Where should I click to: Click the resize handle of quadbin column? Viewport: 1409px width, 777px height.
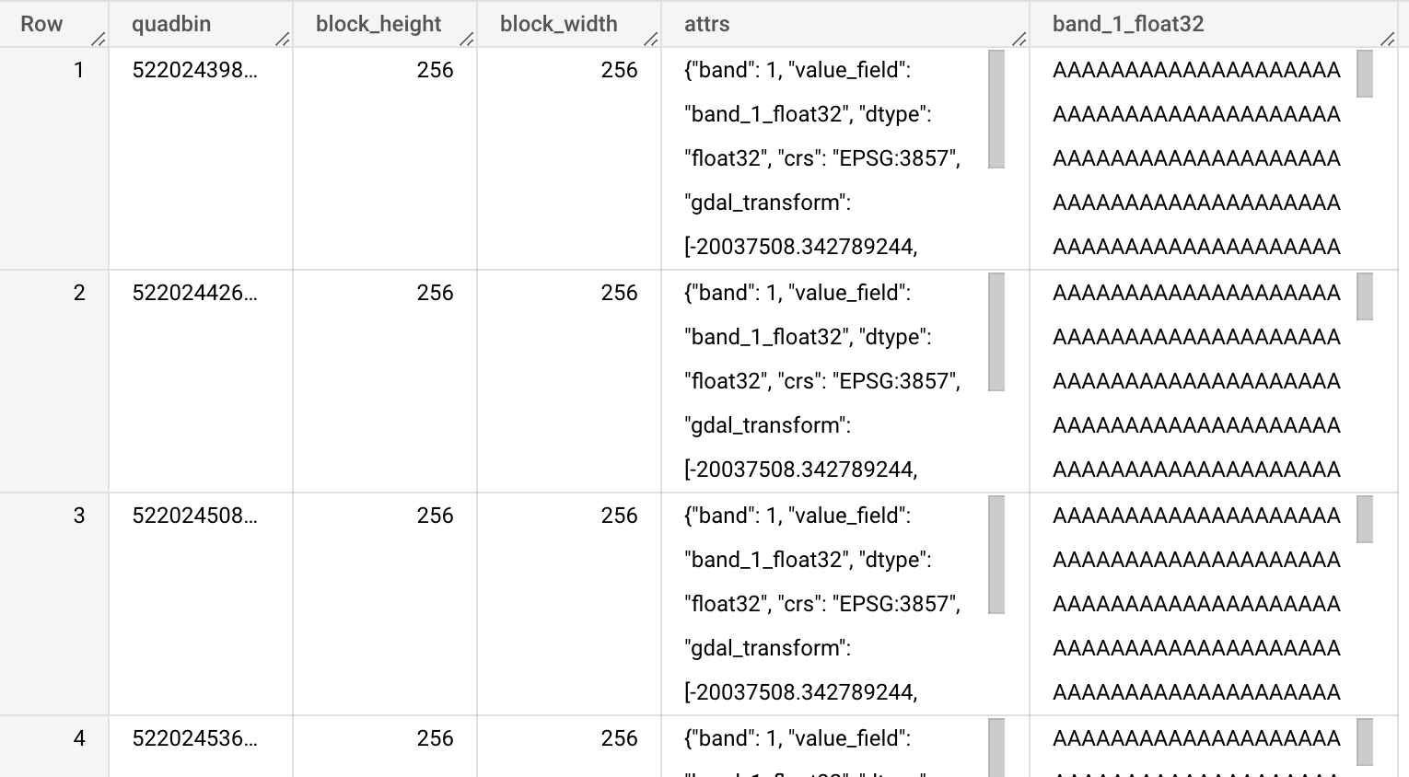click(283, 39)
